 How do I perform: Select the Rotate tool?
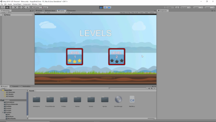pos(11,7)
